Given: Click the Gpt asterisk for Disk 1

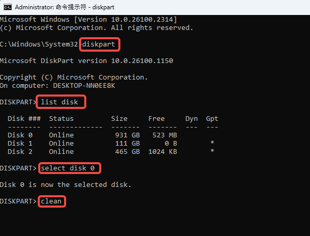Looking at the screenshot, I should coord(212,144).
